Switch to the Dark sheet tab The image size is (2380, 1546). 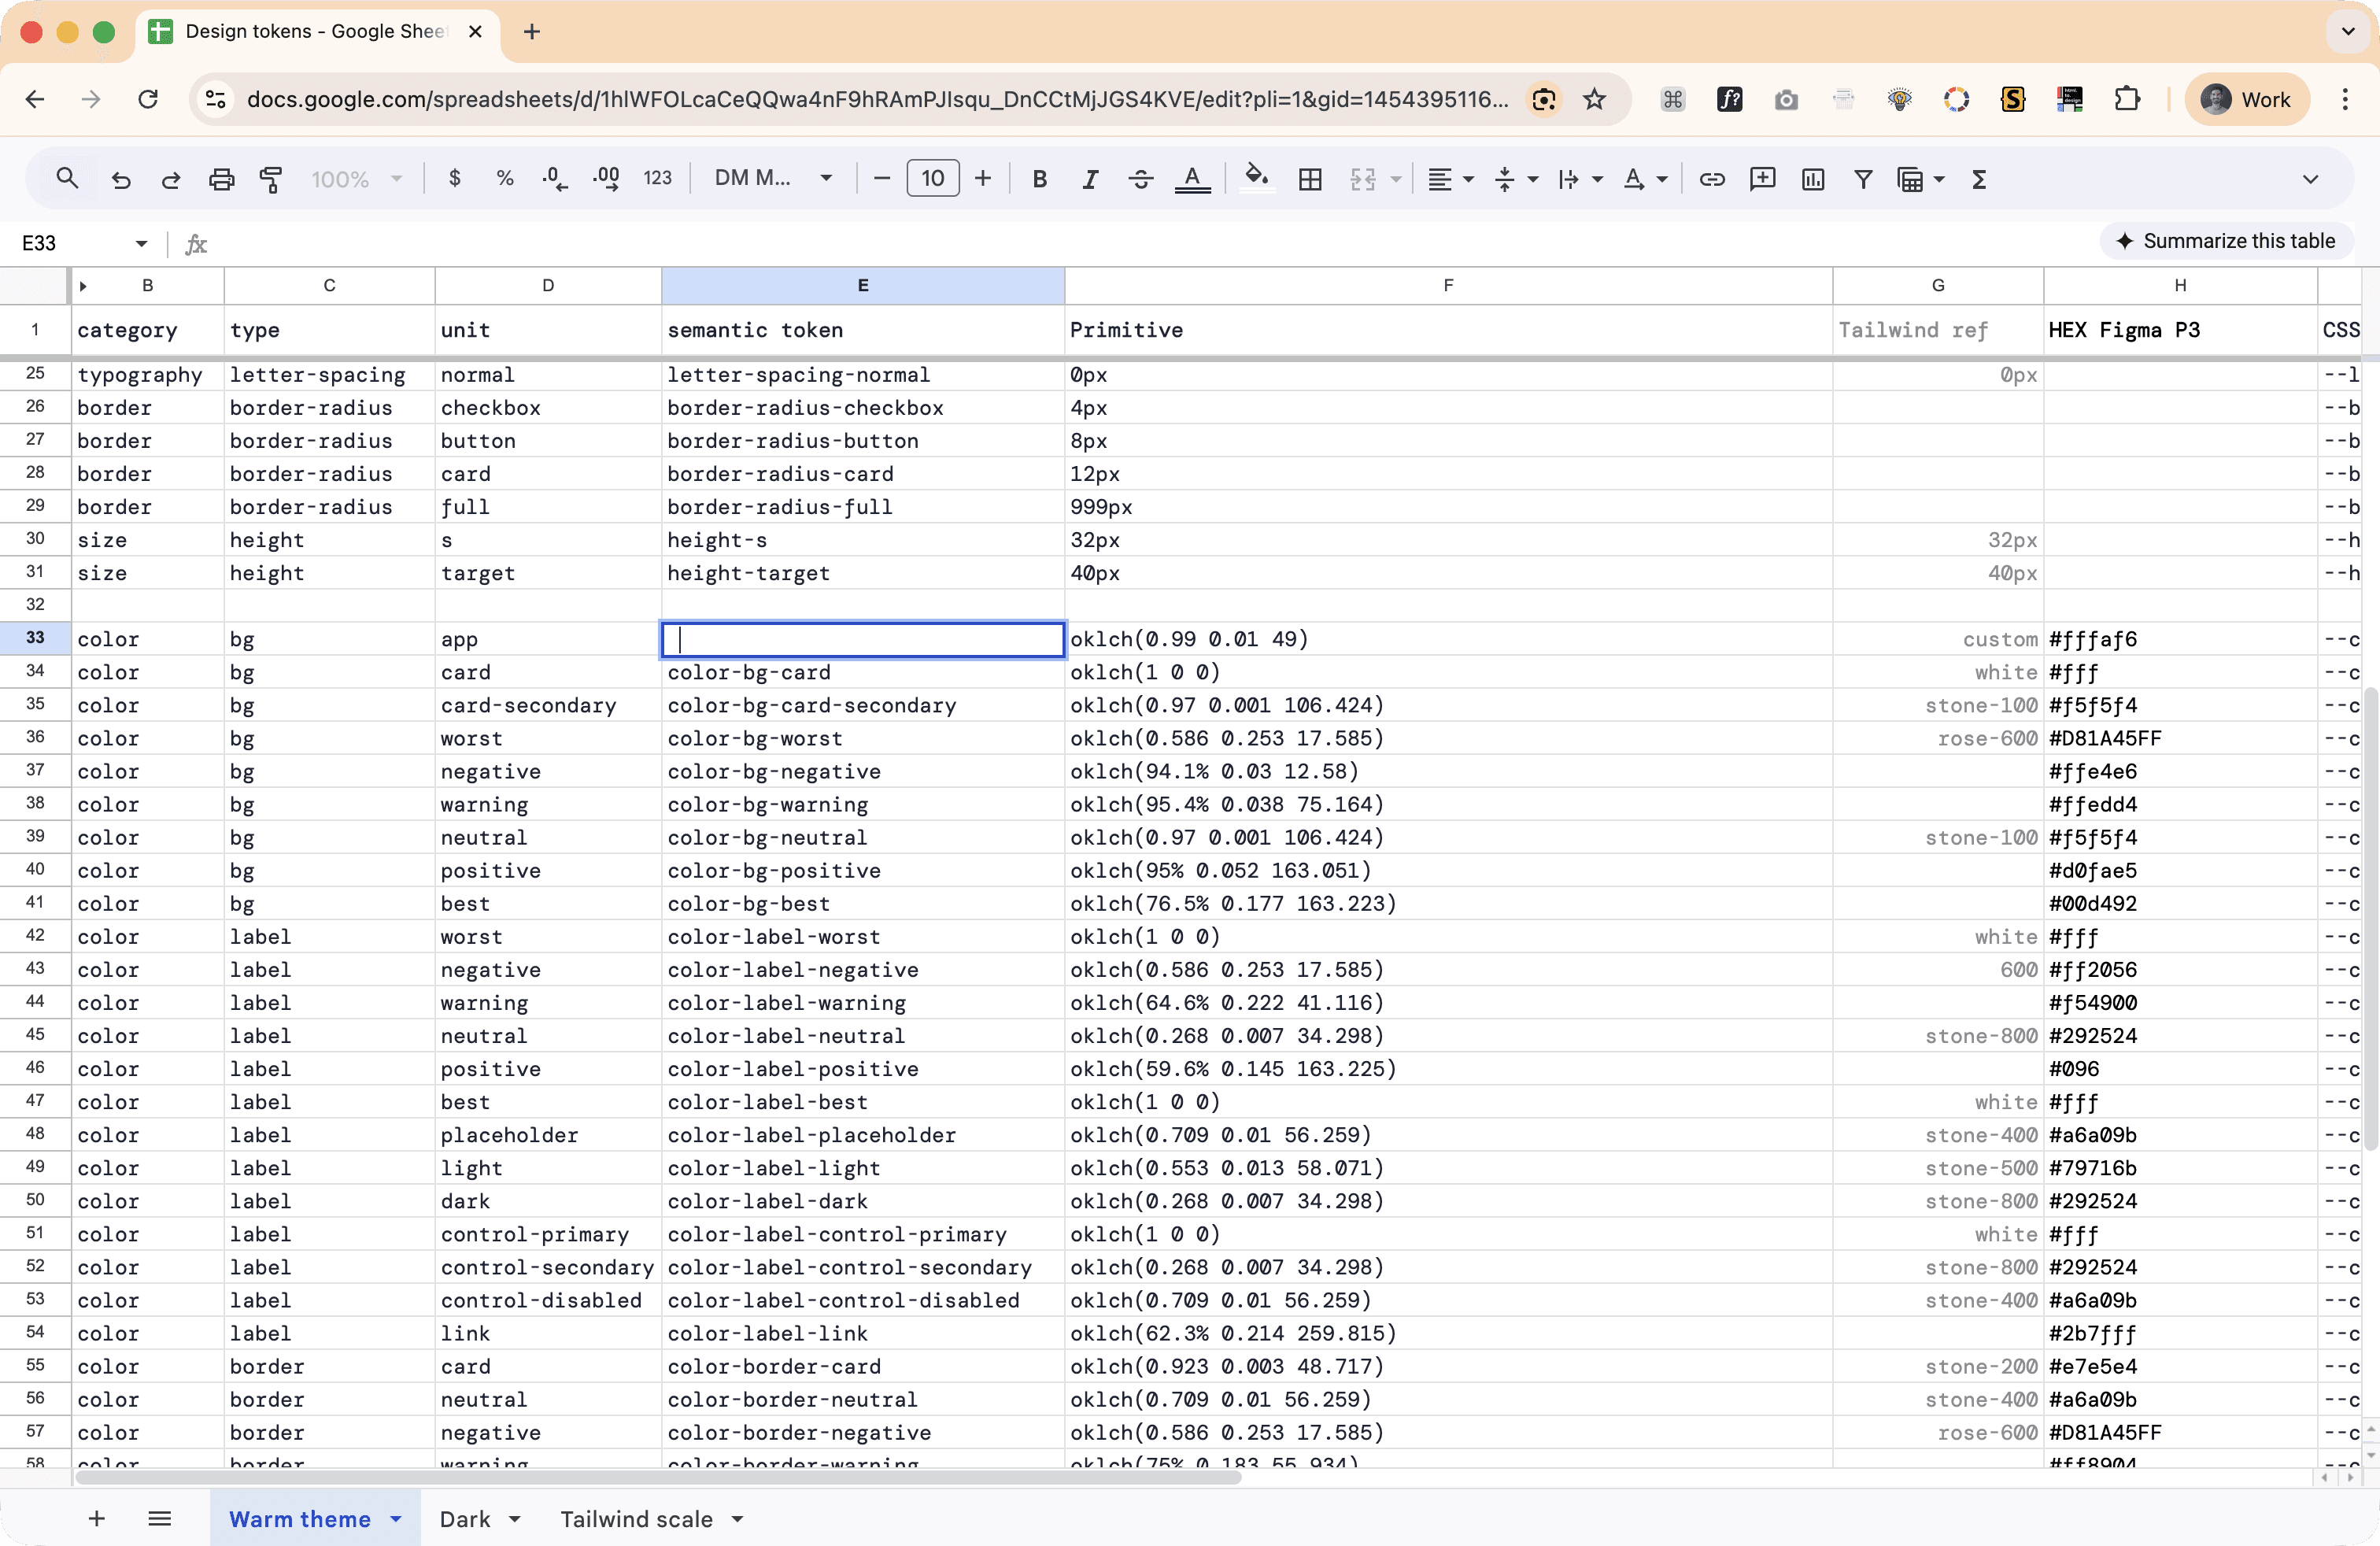[x=465, y=1518]
